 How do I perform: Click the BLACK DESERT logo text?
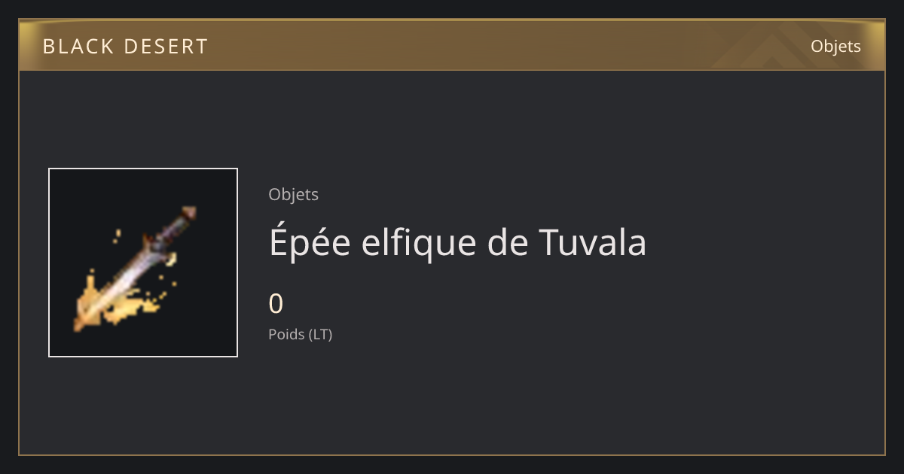click(125, 47)
